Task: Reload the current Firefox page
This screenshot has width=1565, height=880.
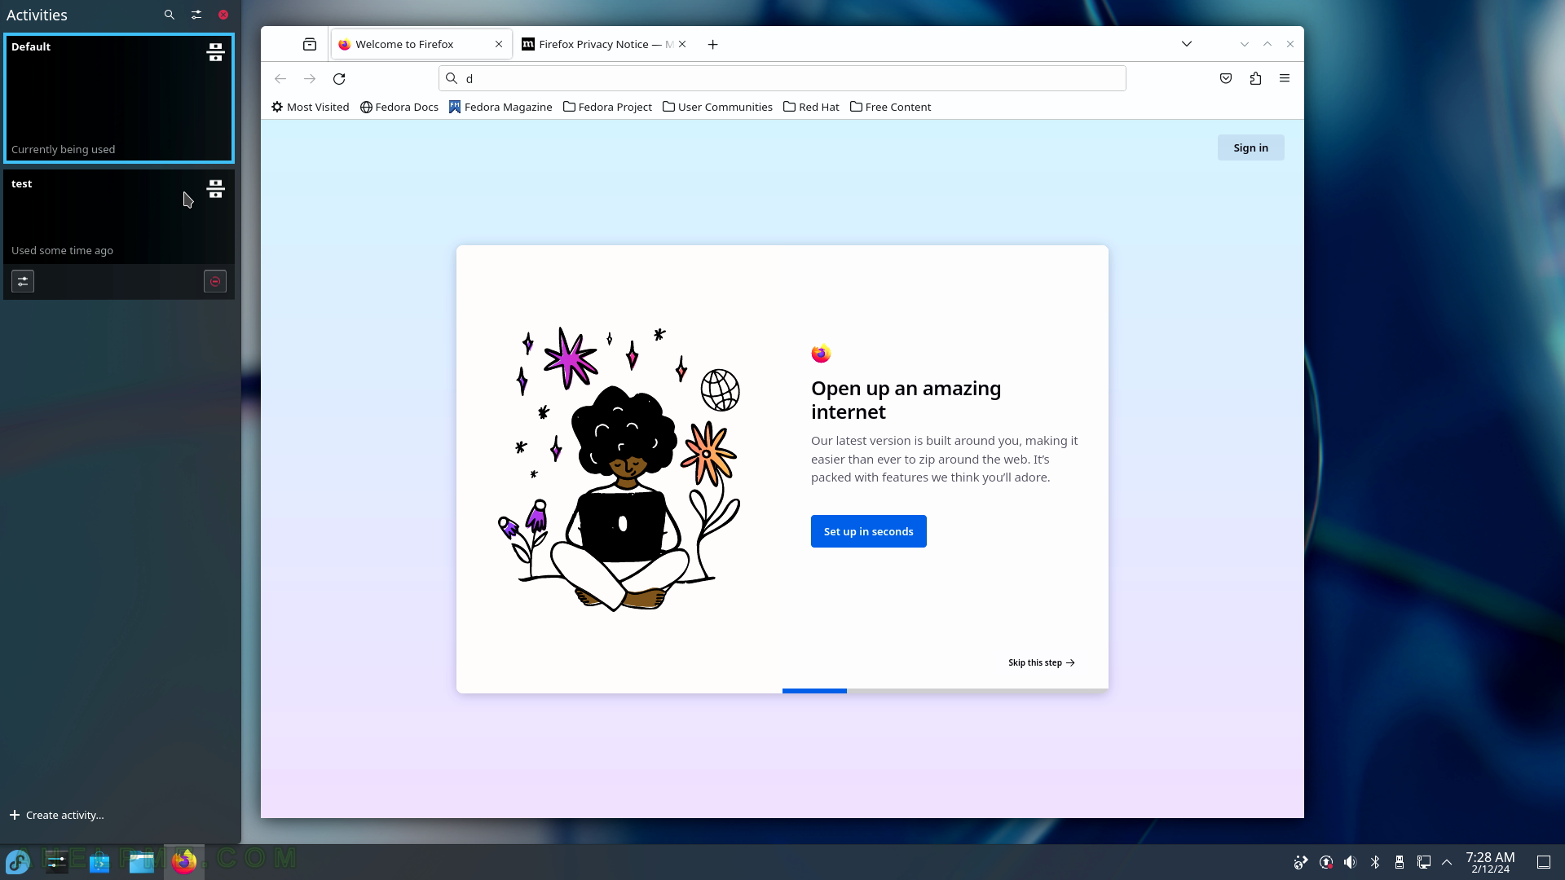Action: pyautogui.click(x=339, y=78)
